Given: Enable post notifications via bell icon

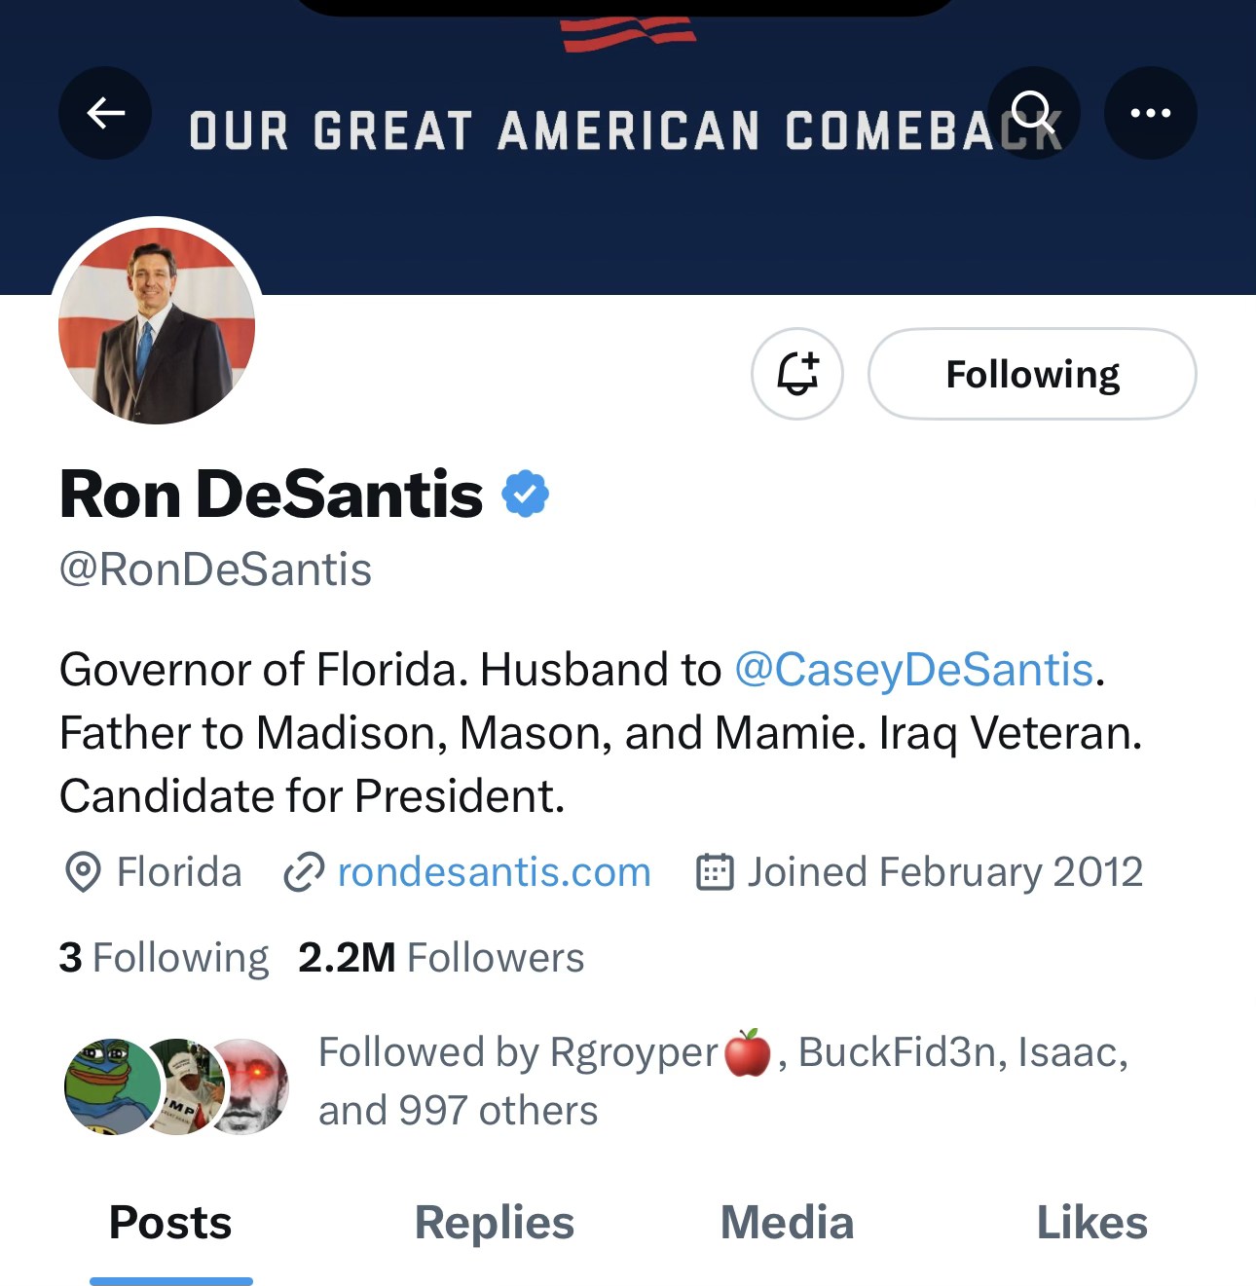Looking at the screenshot, I should pyautogui.click(x=797, y=374).
